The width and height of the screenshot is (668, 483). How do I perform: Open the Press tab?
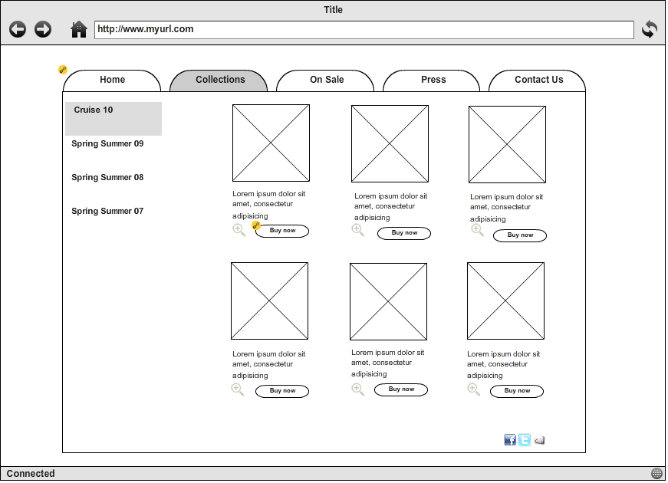point(432,80)
